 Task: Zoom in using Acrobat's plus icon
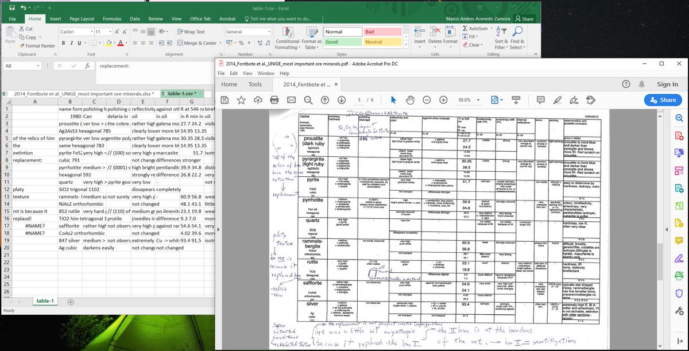coord(443,99)
